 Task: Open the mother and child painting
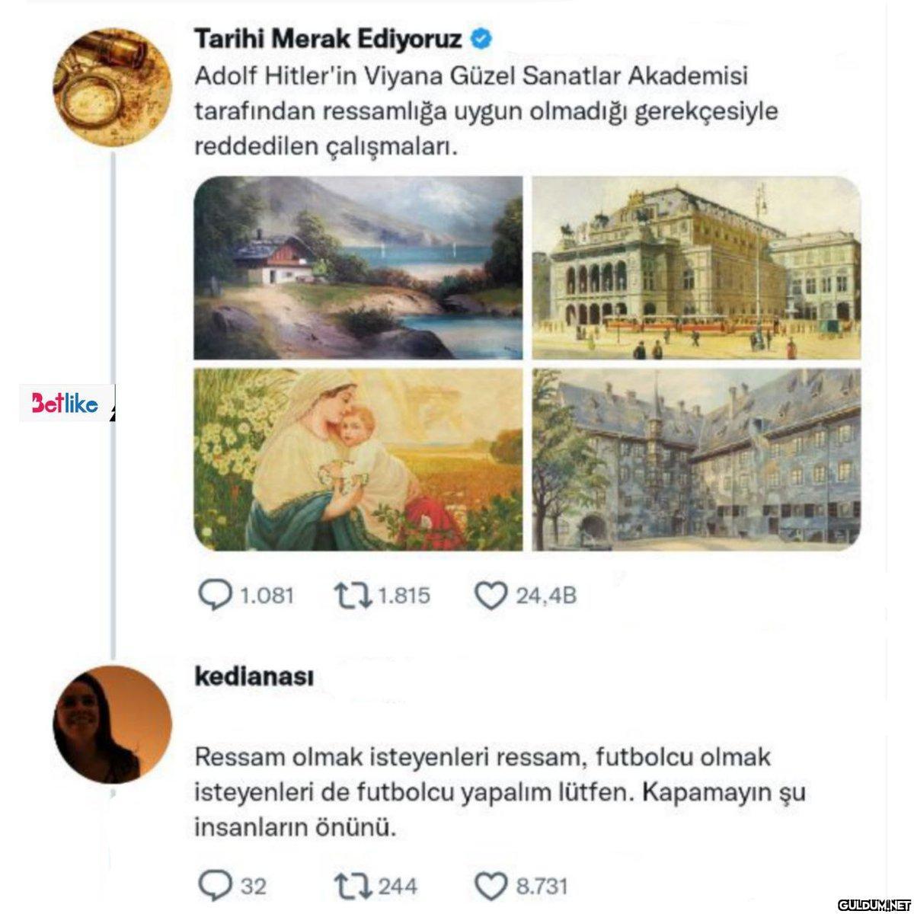pos(359,459)
